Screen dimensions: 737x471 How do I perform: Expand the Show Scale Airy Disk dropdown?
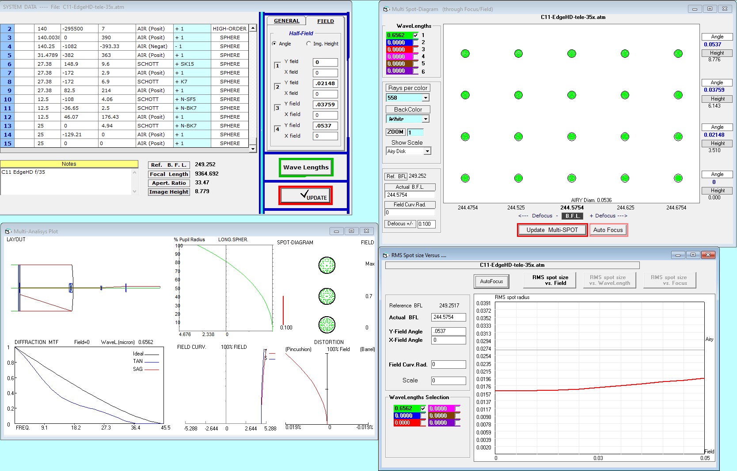click(x=427, y=151)
